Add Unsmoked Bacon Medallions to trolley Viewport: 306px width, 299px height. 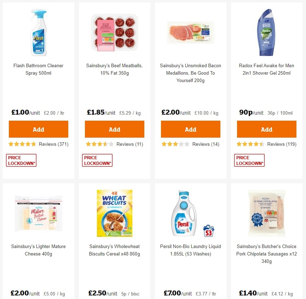tap(190, 129)
